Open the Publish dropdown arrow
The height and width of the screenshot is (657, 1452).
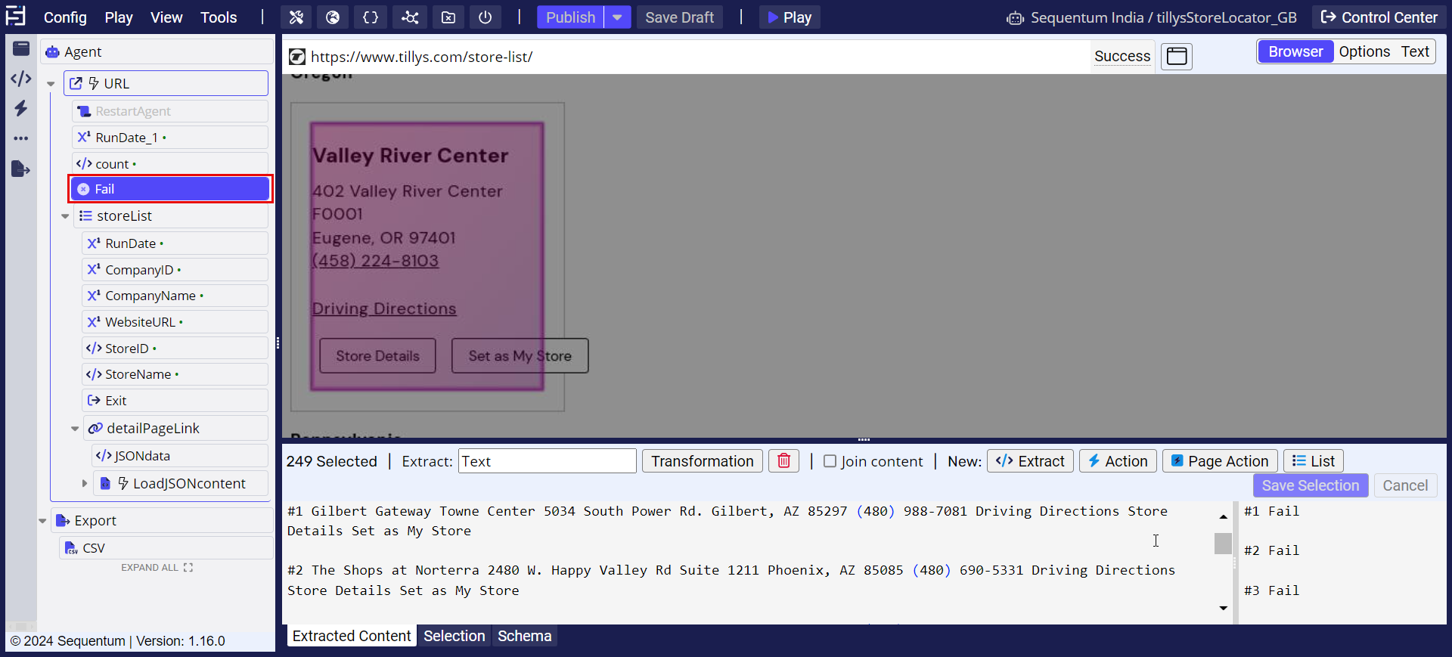point(617,17)
